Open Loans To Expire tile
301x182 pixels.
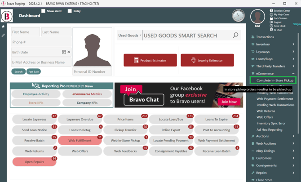(217, 120)
